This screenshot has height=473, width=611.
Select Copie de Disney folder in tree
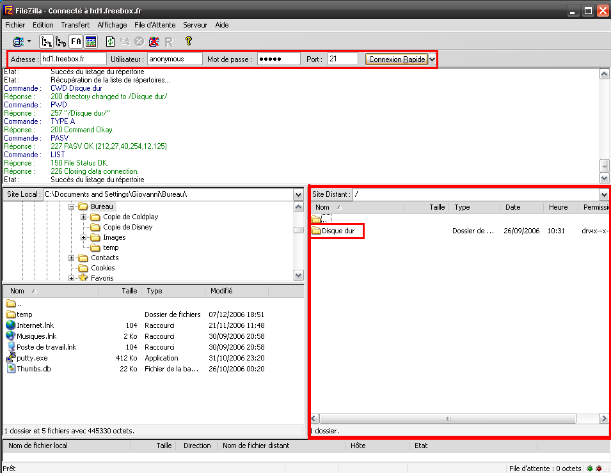[127, 227]
